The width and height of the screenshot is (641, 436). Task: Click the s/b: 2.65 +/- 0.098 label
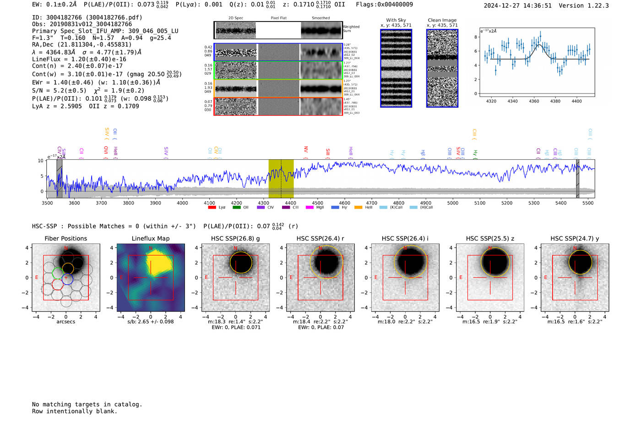coord(151,322)
